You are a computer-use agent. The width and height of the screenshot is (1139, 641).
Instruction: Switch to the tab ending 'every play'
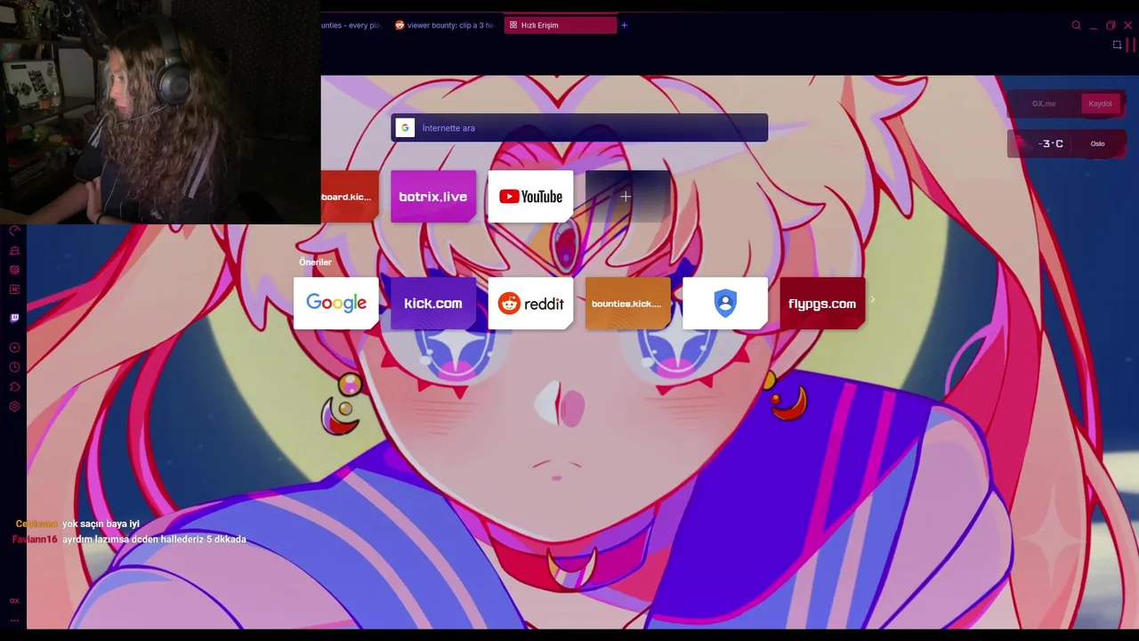352,25
